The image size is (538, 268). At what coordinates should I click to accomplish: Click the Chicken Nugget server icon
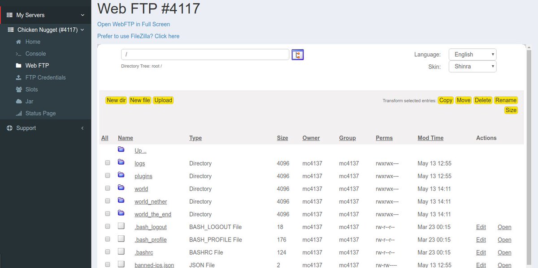(x=11, y=30)
